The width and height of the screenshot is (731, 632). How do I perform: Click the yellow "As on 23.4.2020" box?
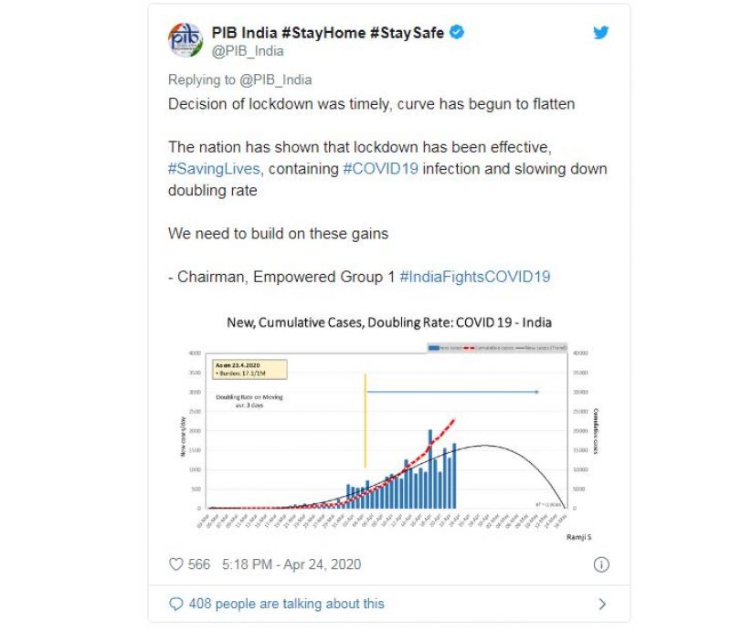(x=245, y=369)
